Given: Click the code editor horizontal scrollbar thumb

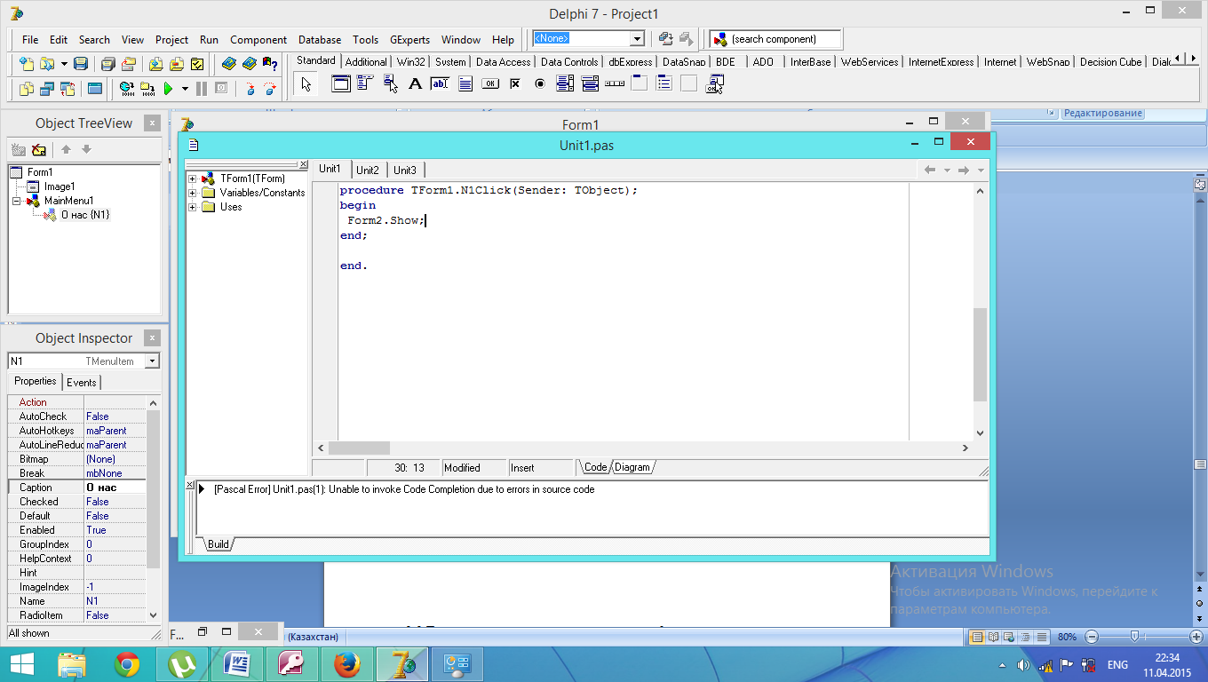Looking at the screenshot, I should pyautogui.click(x=359, y=448).
